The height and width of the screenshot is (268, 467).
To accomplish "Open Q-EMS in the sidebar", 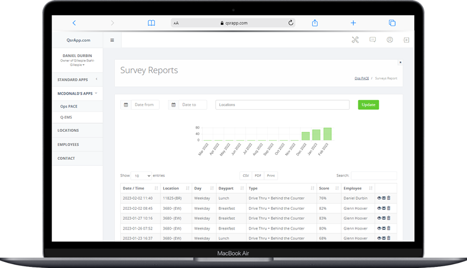I will point(77,118).
